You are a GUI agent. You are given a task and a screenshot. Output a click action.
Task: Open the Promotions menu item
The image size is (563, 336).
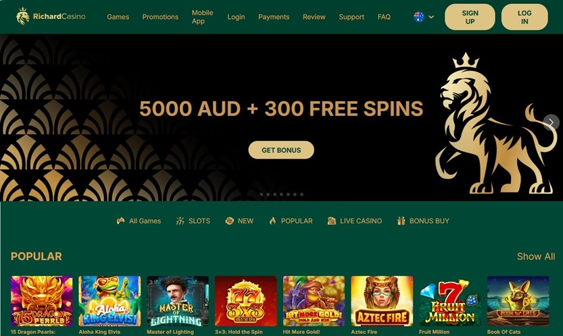click(x=160, y=17)
